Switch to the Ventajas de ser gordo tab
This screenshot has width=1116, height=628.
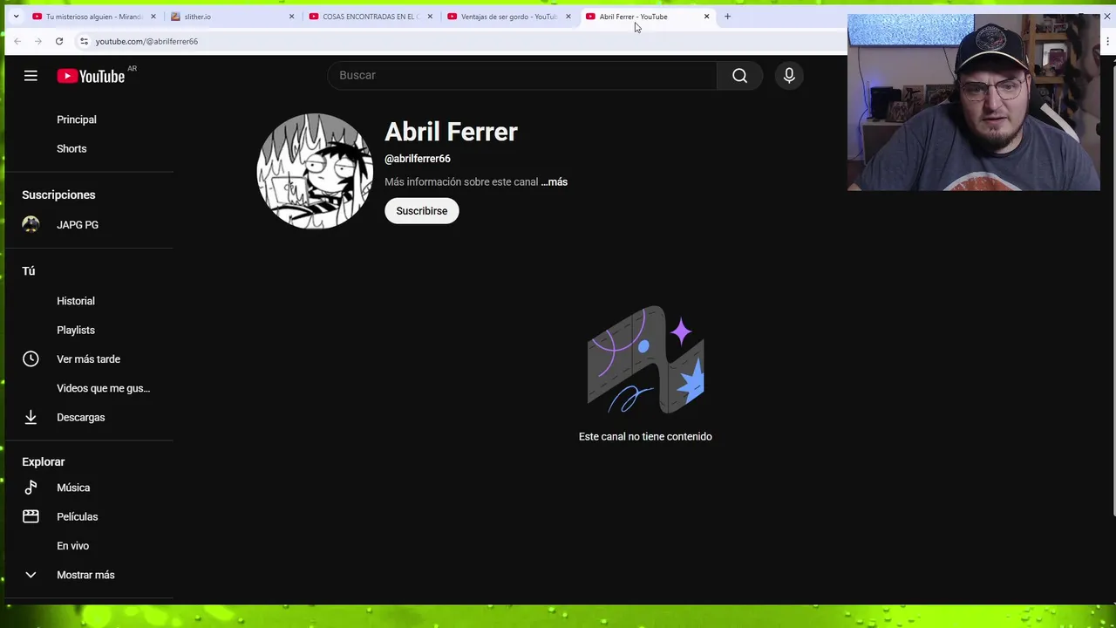(x=509, y=17)
